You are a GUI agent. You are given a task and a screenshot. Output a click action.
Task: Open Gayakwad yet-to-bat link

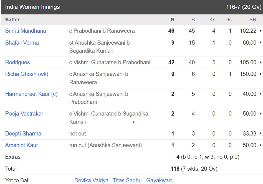[159, 180]
